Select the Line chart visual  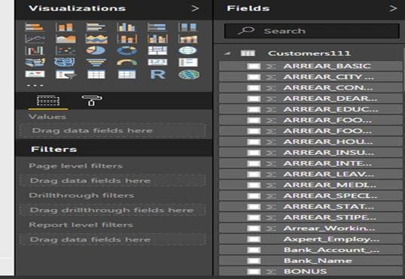pyautogui.click(x=35, y=39)
